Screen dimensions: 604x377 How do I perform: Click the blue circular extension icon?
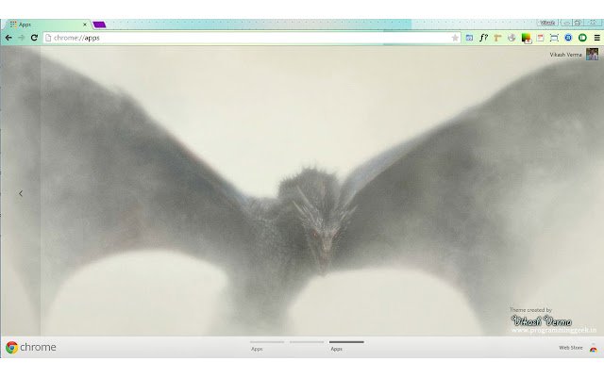[x=568, y=38]
